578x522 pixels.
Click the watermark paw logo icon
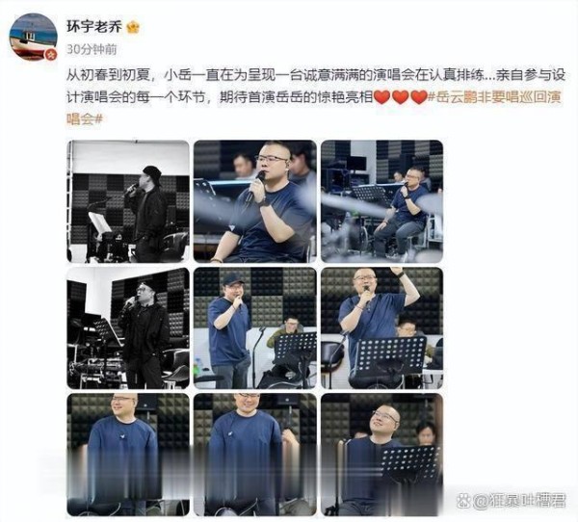(463, 501)
